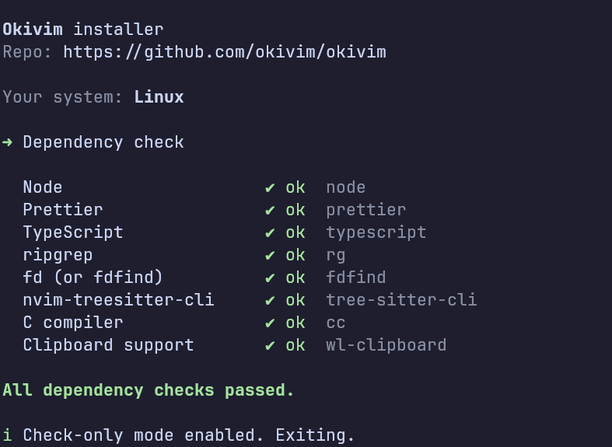Click the 'Dependency check' heading
The image size is (612, 447).
(103, 142)
